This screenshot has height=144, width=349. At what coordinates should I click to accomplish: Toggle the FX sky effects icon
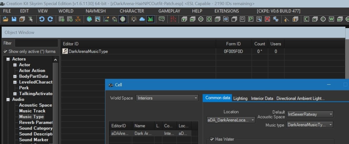115,19
